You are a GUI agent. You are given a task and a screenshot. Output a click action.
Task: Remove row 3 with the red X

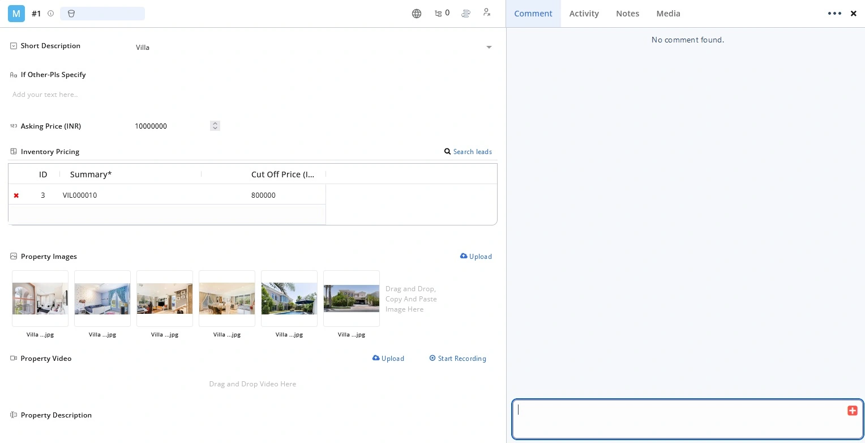coord(16,195)
